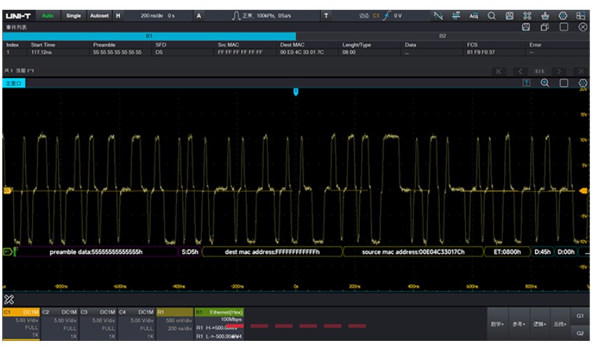
Task: Expand the 数学 math menu
Action: (497, 324)
